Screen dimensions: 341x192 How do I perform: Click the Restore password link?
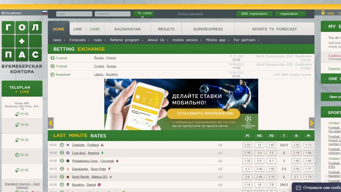[190, 14]
